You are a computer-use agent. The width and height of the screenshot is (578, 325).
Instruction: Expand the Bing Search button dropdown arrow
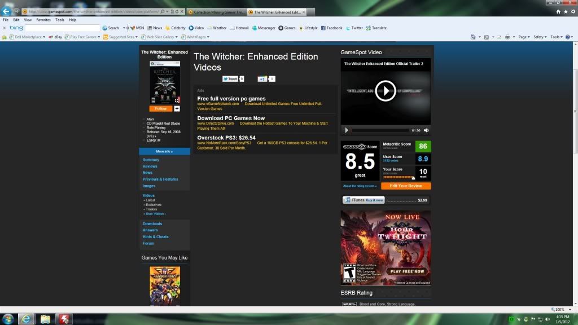(124, 28)
